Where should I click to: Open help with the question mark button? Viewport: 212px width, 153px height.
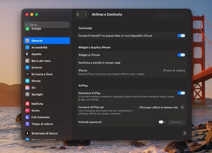click(x=185, y=134)
